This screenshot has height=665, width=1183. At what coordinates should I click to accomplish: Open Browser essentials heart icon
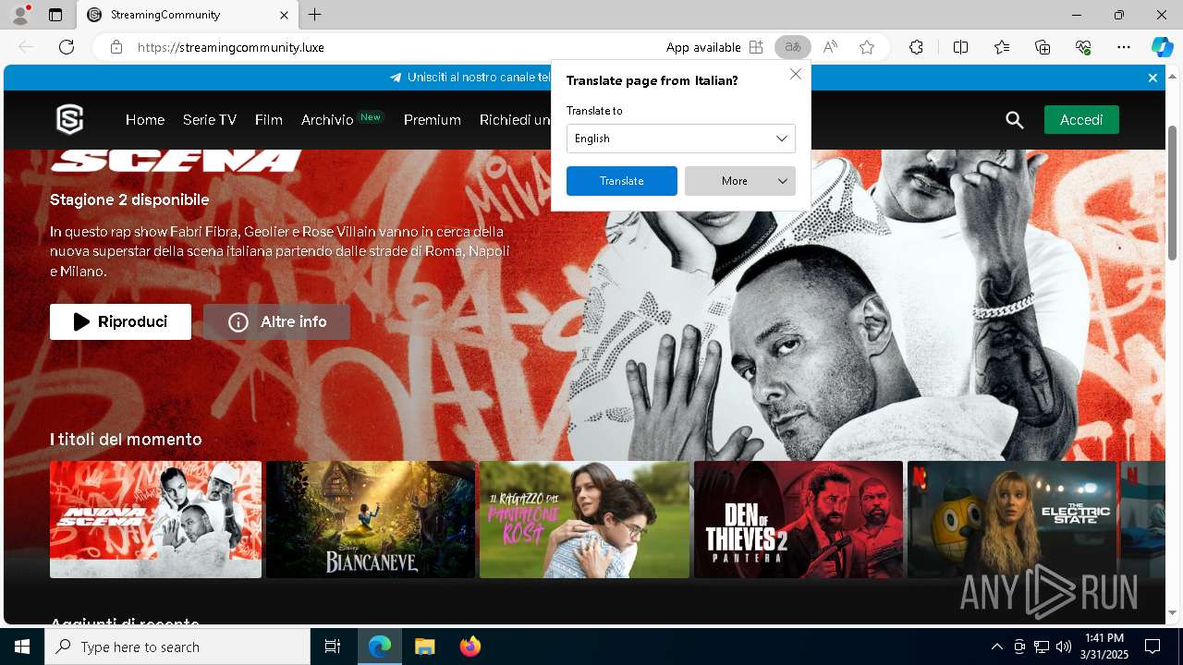point(1083,47)
